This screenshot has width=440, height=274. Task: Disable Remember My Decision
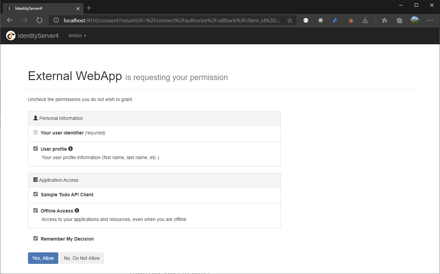click(35, 238)
